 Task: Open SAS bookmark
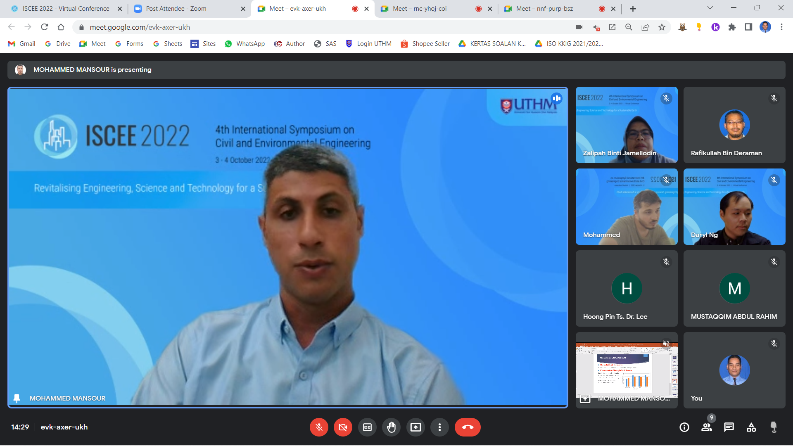pyautogui.click(x=325, y=44)
